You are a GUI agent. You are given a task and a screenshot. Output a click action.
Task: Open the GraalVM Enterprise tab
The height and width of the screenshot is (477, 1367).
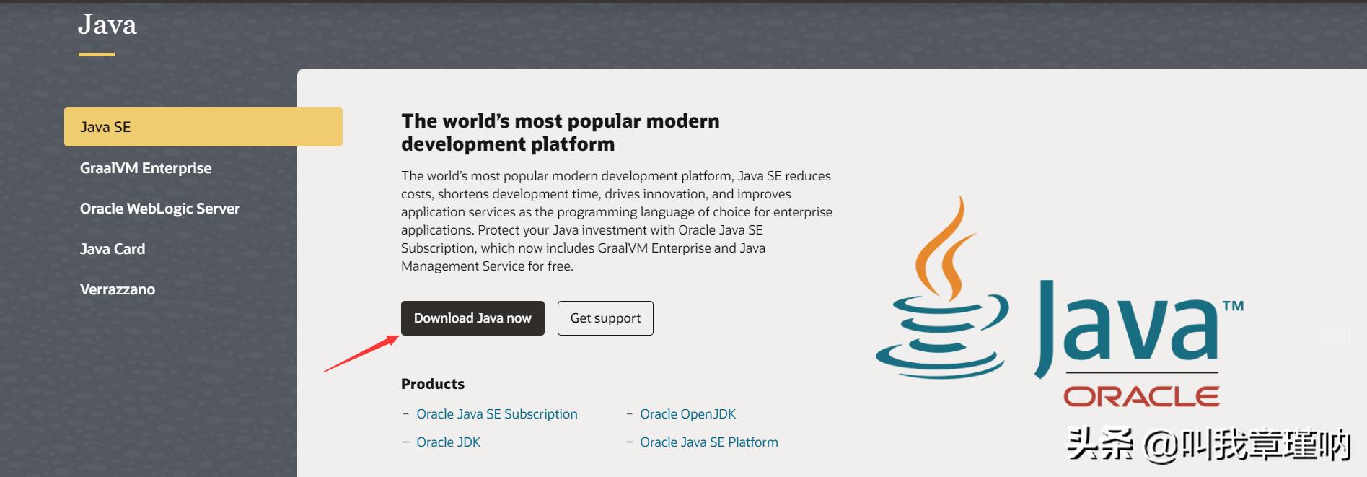coord(146,168)
